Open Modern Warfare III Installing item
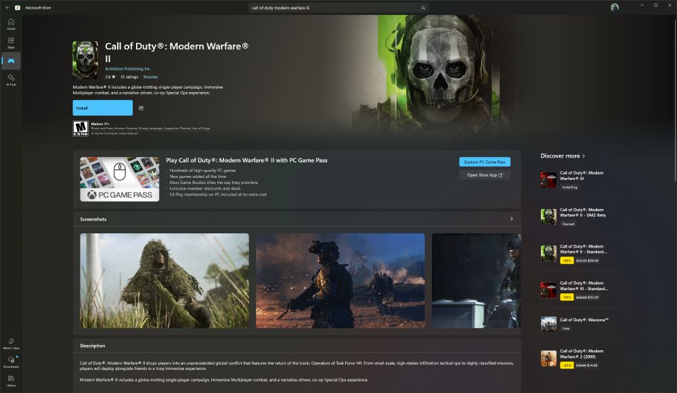Viewport: 677px width, 393px height. (581, 180)
